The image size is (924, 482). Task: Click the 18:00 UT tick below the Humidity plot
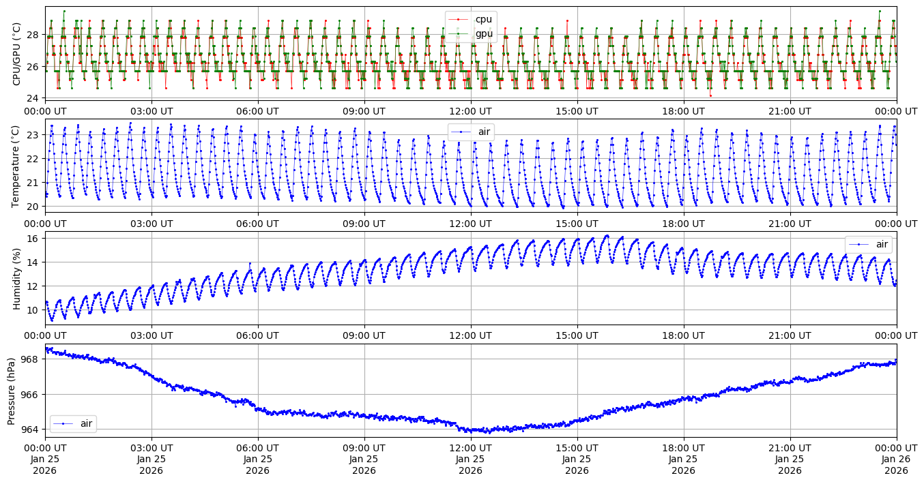683,336
